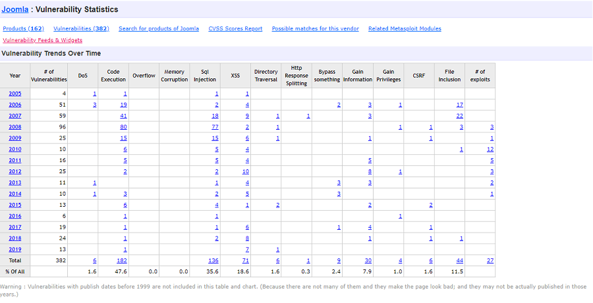Click 8 Gain Information count for 2012
This screenshot has height=303, width=593.
click(x=370, y=172)
